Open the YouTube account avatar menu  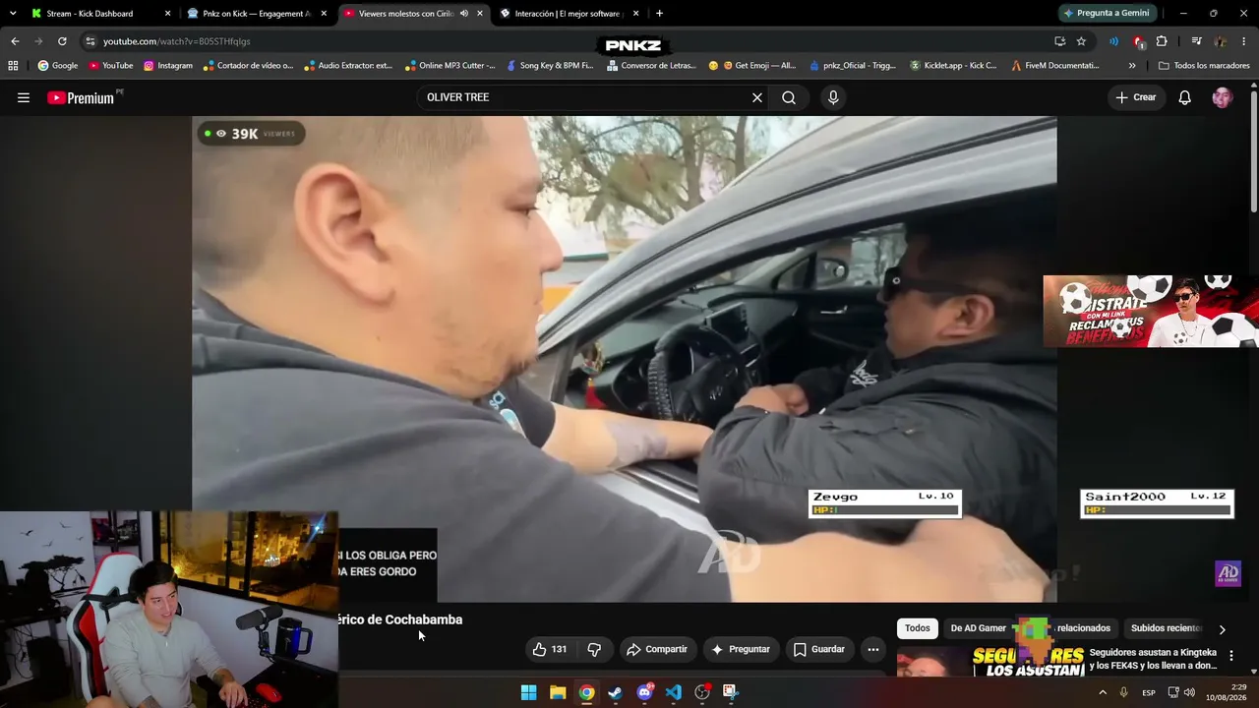(1222, 97)
